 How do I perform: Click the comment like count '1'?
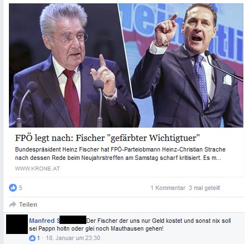(38, 238)
